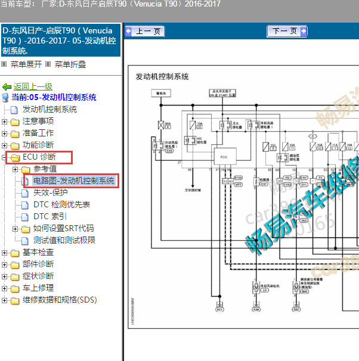Click the 注意事项 folder icon
The height and width of the screenshot is (361, 359).
click(15, 122)
